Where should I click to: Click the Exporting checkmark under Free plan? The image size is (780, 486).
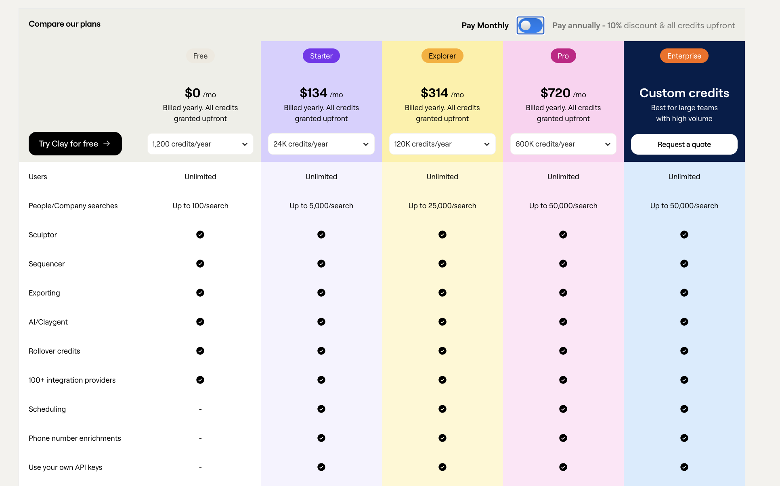point(200,293)
